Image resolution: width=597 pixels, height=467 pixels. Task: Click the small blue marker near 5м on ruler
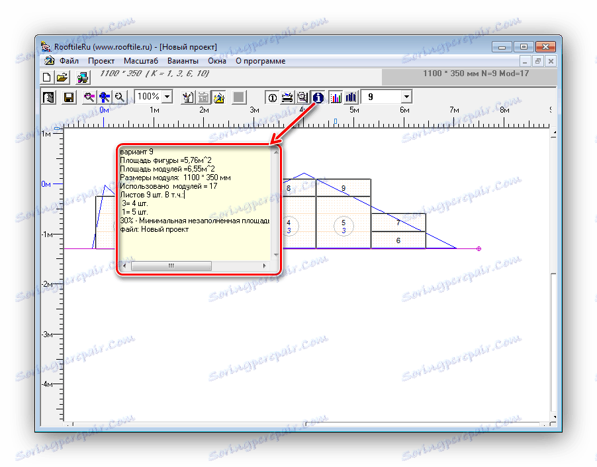[x=336, y=121]
